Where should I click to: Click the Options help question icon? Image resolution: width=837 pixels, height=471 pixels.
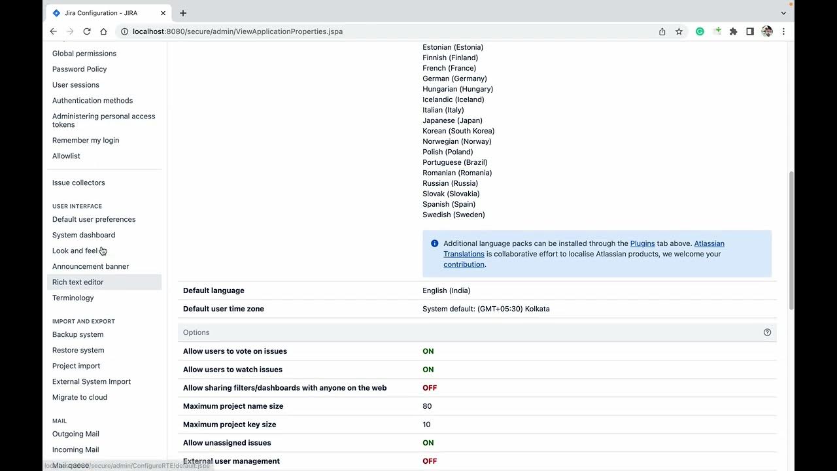point(768,332)
